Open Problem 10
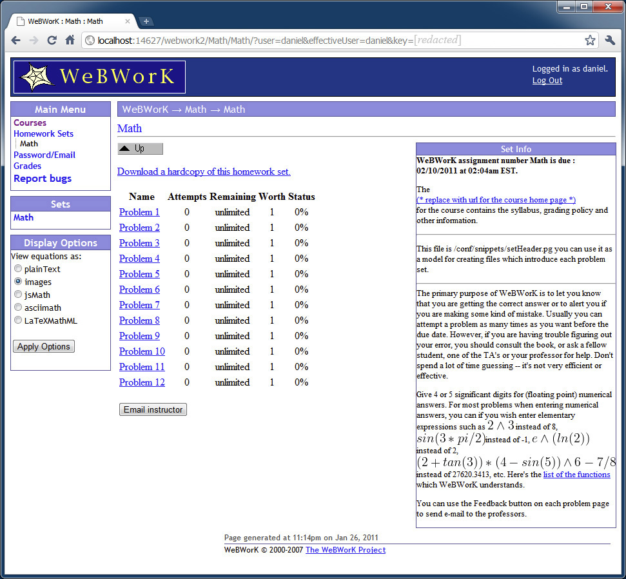 click(x=142, y=351)
